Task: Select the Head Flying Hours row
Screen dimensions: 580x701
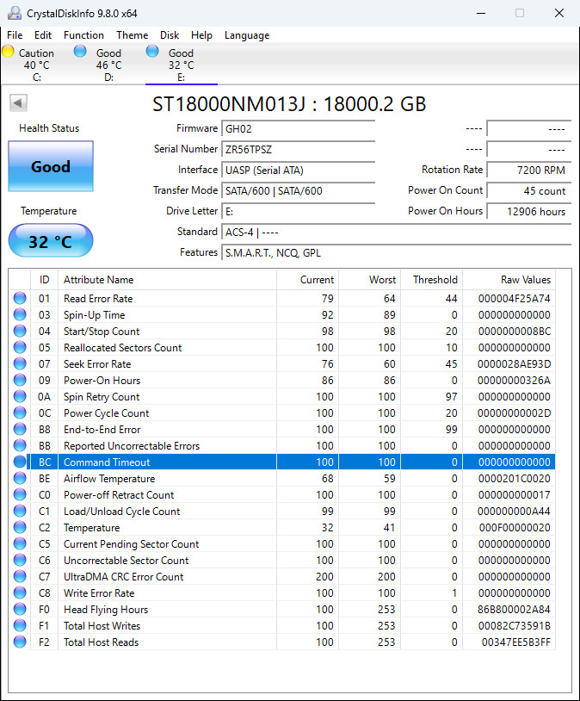Action: [x=282, y=610]
